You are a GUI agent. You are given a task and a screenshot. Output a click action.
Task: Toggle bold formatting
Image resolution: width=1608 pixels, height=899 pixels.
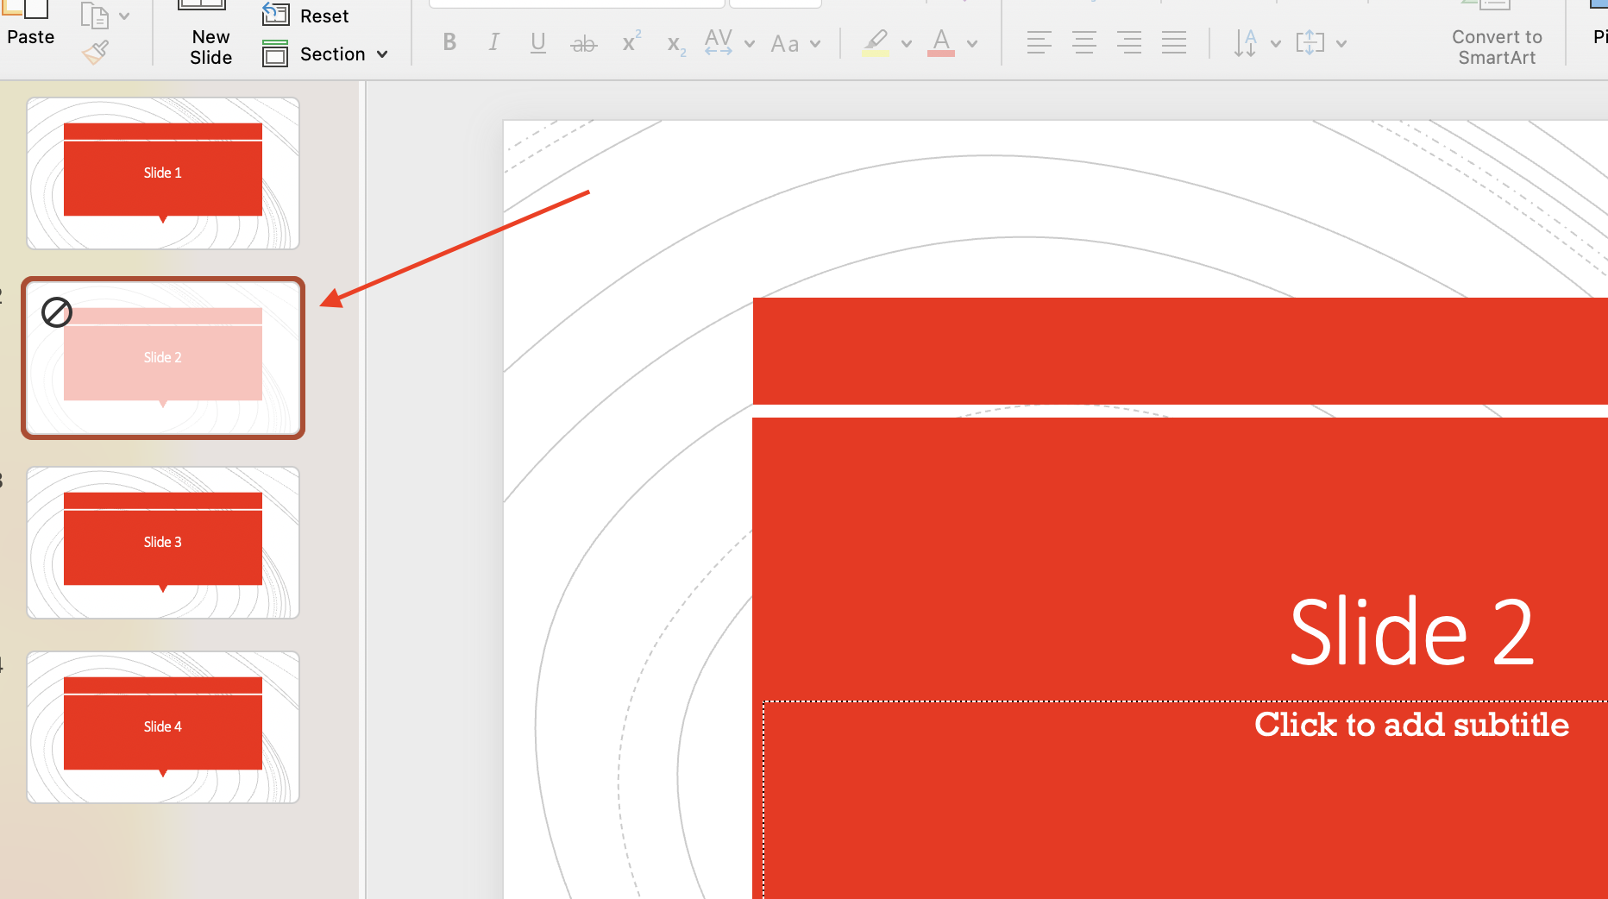click(x=449, y=42)
